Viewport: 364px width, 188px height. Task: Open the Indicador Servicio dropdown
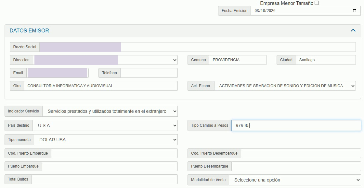click(x=110, y=112)
